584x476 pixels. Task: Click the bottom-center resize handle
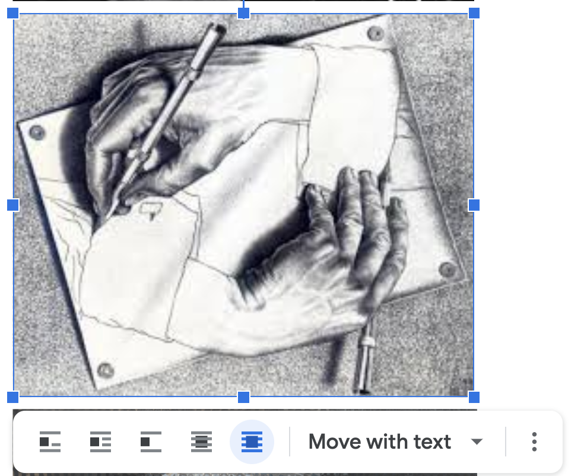pos(243,396)
